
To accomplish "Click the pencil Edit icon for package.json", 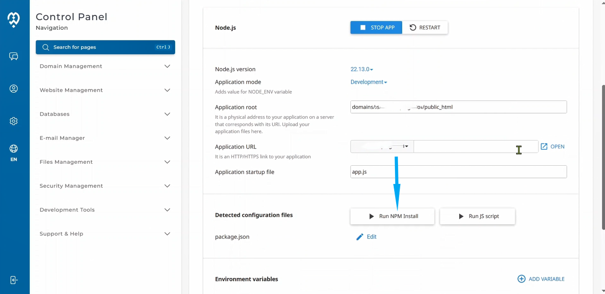I will pyautogui.click(x=360, y=237).
